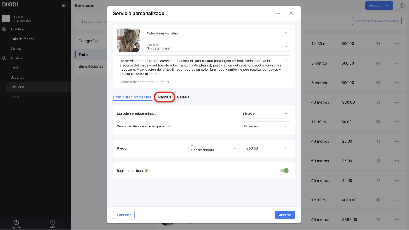409x230 pixels.
Task: Open options for the 4000.00 service row
Action: [397, 200]
